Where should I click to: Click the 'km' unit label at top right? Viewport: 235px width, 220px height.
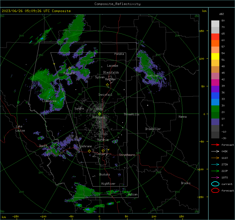coord(204,11)
